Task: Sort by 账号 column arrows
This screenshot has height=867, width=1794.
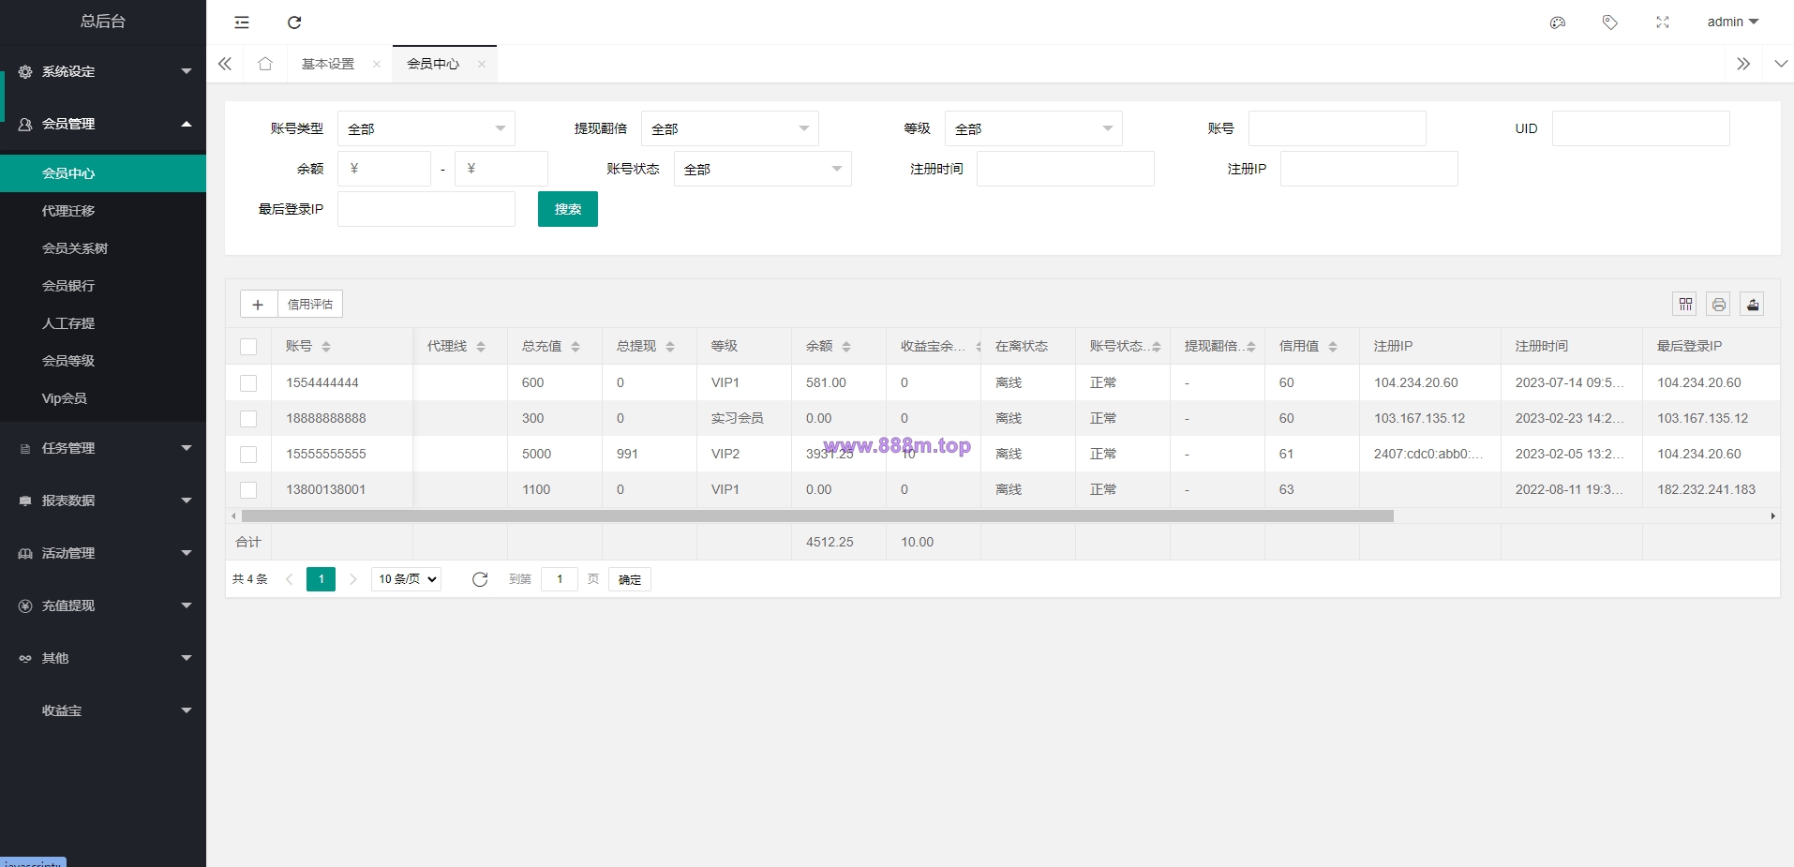Action: click(x=326, y=347)
